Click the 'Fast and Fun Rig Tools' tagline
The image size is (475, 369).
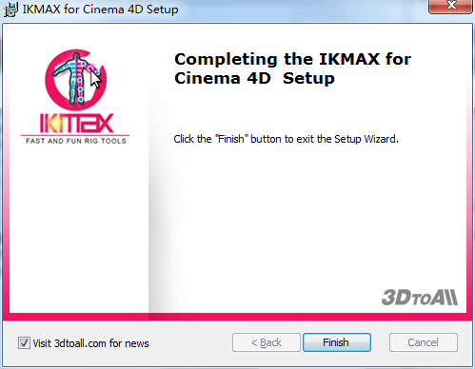(x=76, y=141)
